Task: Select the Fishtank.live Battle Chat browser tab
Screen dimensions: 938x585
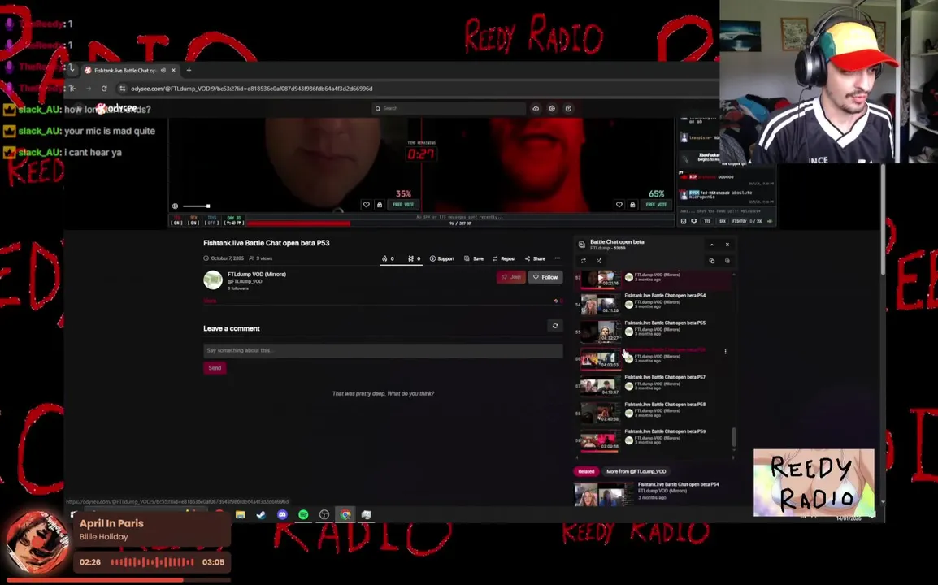Action: point(129,70)
